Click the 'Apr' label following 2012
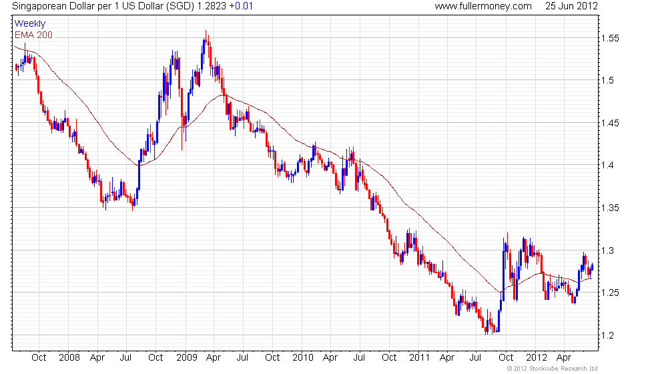Screen dimensions: 654x374 click(x=564, y=358)
